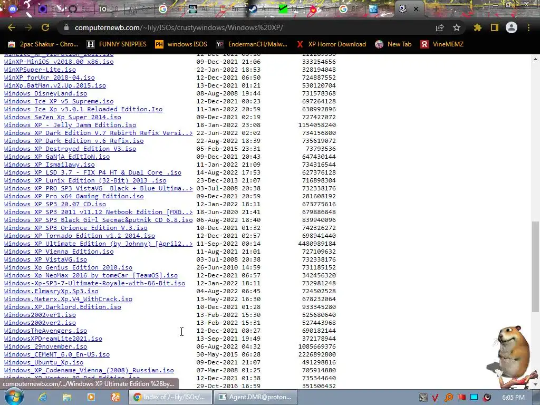
Task: Open Windows XP PRO SP3 VistaVG Black link
Action: point(98,188)
